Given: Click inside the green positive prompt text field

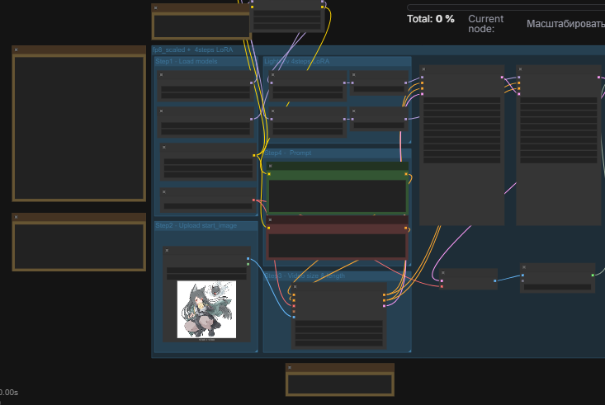Looking at the screenshot, I should pos(337,196).
